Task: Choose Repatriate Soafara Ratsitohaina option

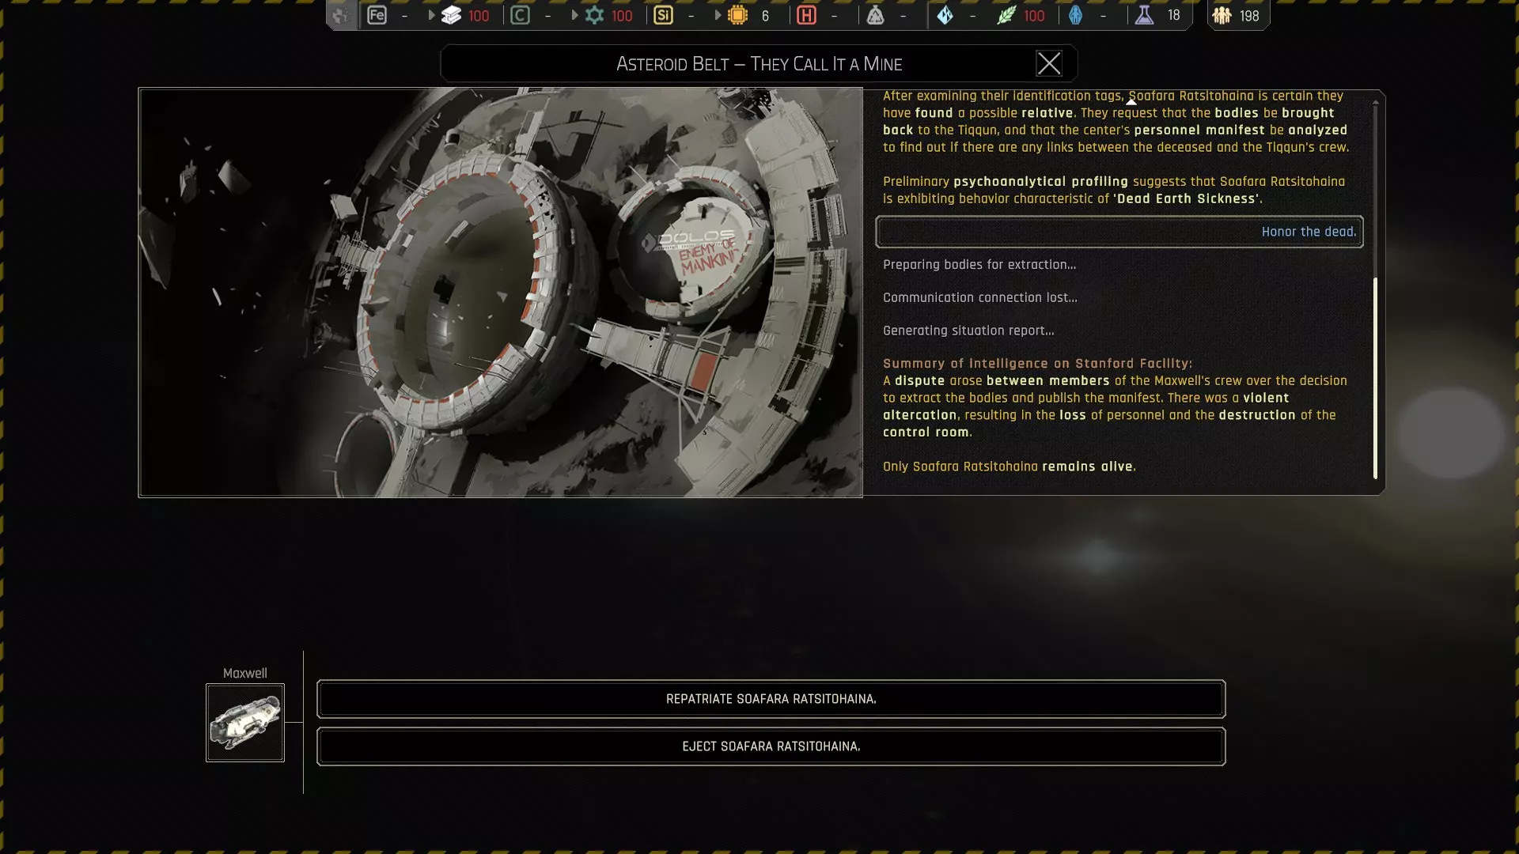Action: click(771, 699)
